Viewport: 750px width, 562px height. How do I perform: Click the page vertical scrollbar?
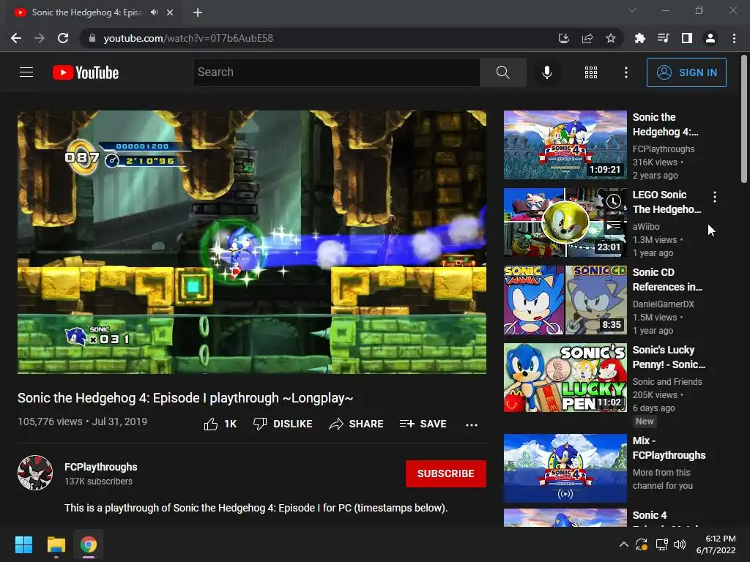pyautogui.click(x=744, y=119)
